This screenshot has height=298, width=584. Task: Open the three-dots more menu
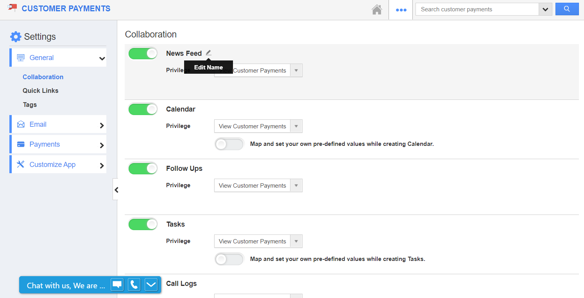pyautogui.click(x=401, y=10)
